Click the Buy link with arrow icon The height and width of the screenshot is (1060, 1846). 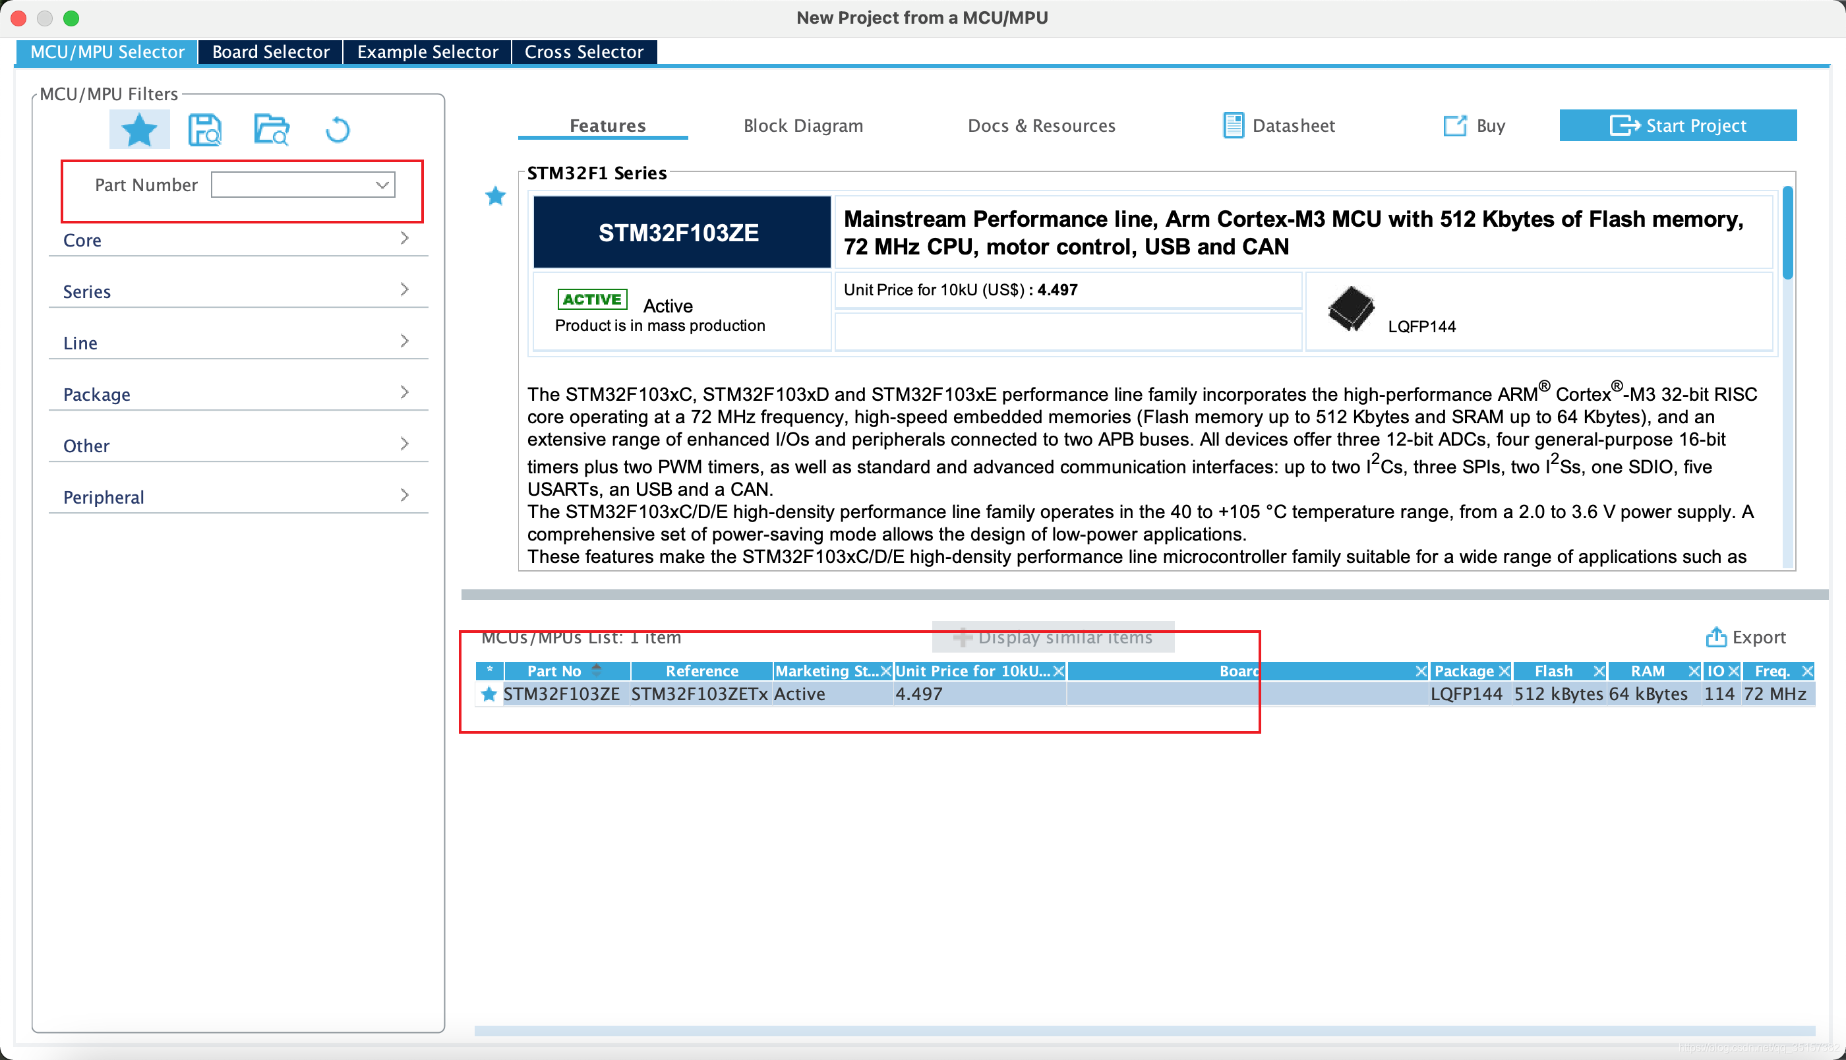click(x=1474, y=125)
